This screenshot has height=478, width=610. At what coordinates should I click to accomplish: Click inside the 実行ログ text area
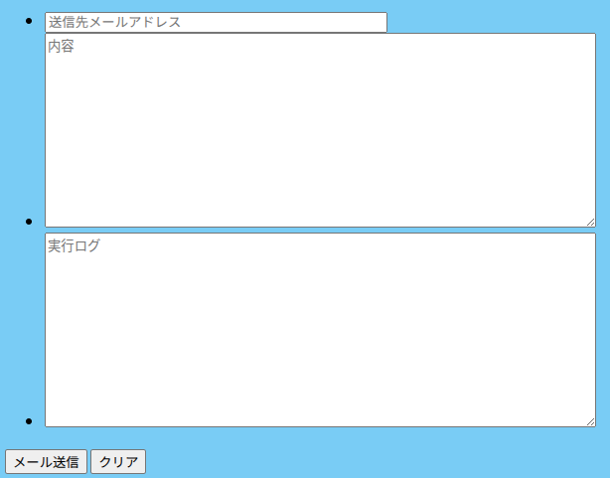pyautogui.click(x=320, y=330)
